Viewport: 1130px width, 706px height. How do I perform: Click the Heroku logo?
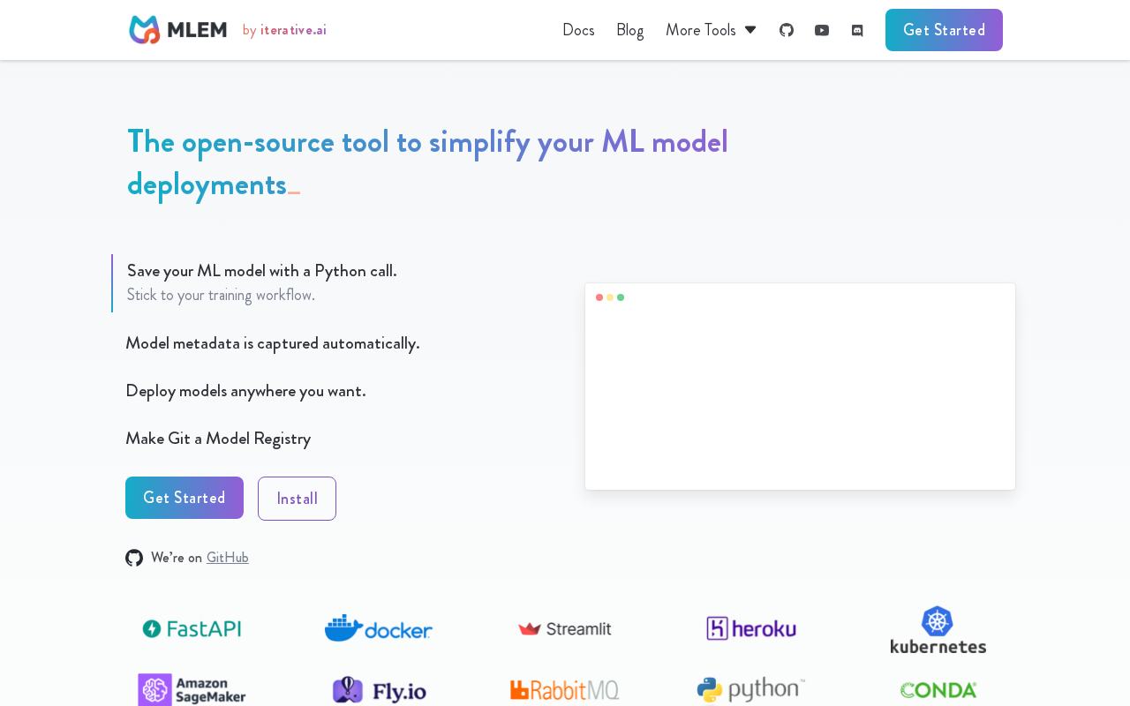click(751, 628)
